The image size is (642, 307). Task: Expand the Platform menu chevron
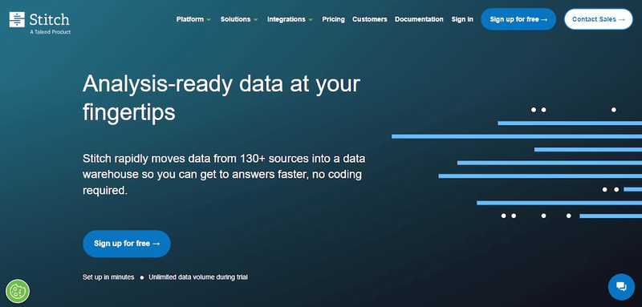point(209,19)
